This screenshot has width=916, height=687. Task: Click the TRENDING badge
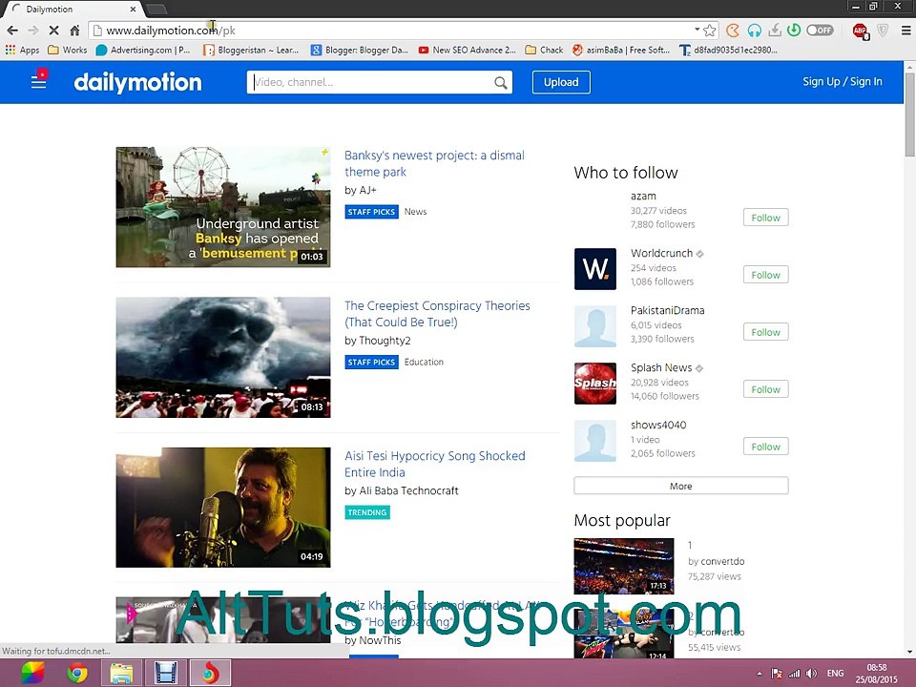[366, 512]
